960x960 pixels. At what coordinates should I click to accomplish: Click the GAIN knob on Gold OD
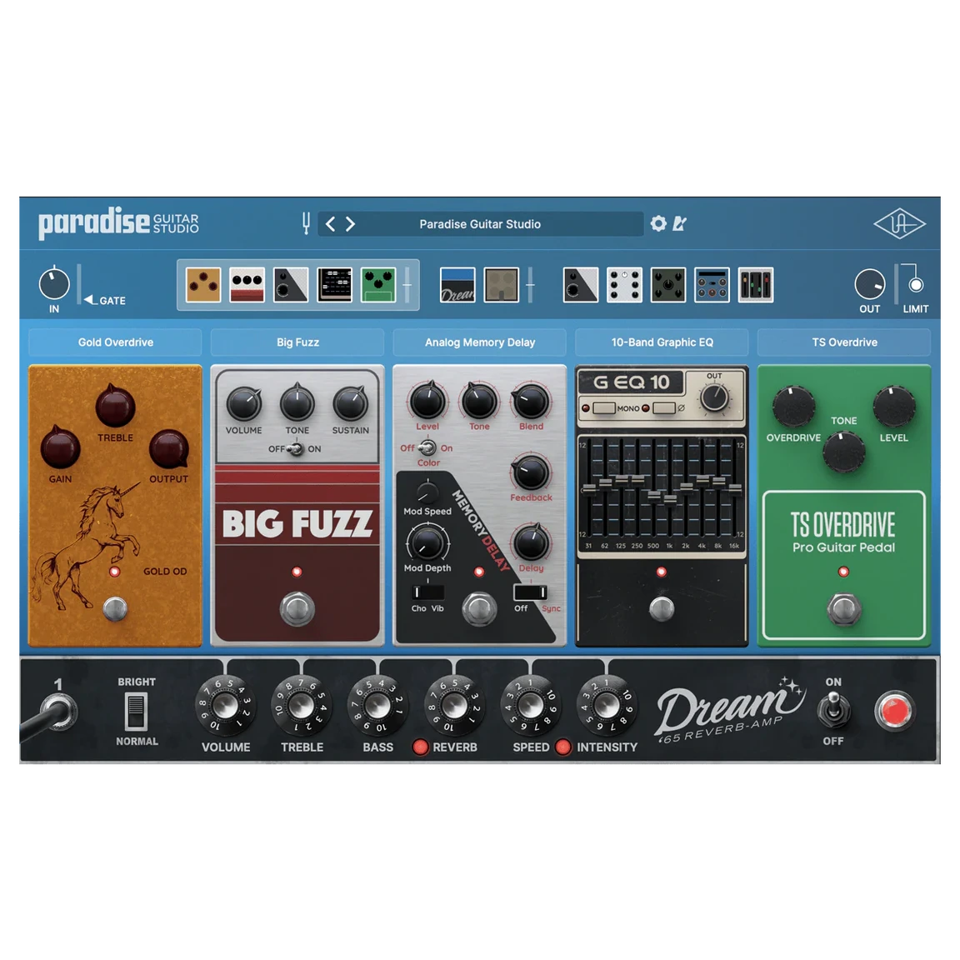(60, 447)
